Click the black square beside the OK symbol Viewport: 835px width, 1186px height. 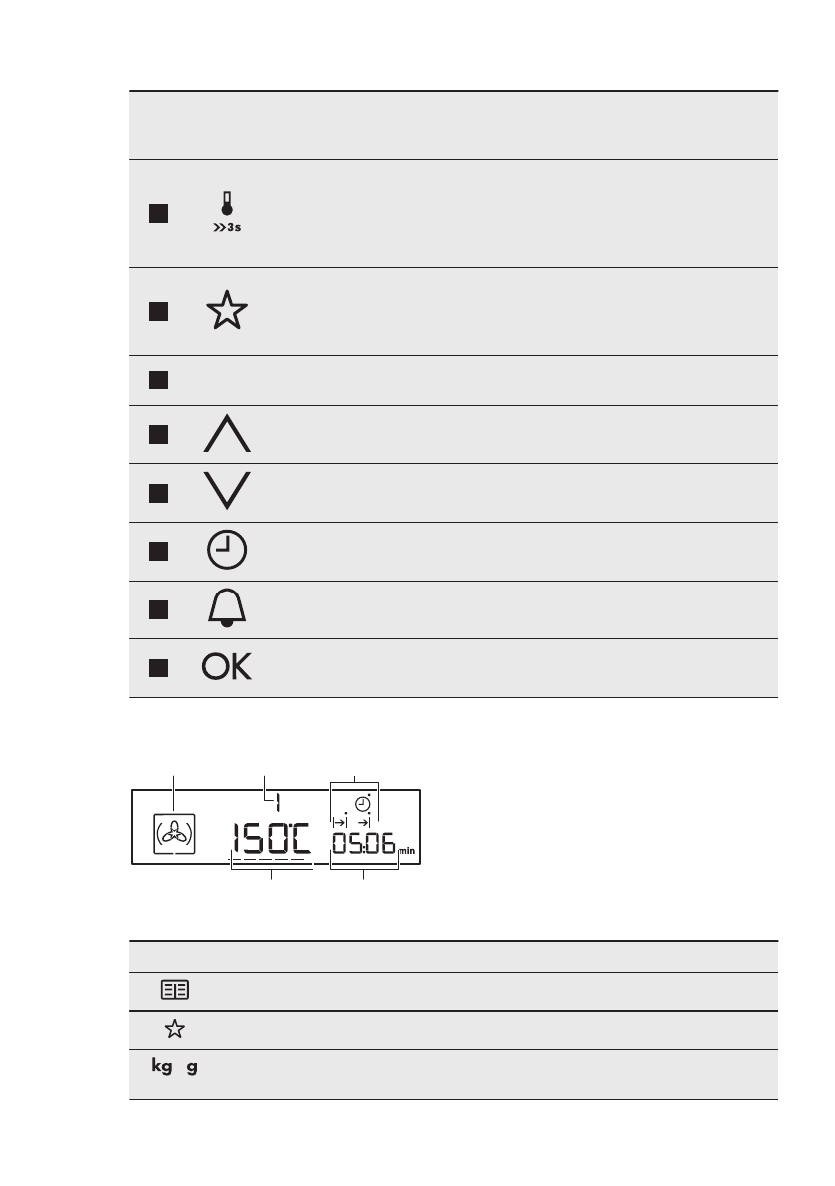(156, 668)
